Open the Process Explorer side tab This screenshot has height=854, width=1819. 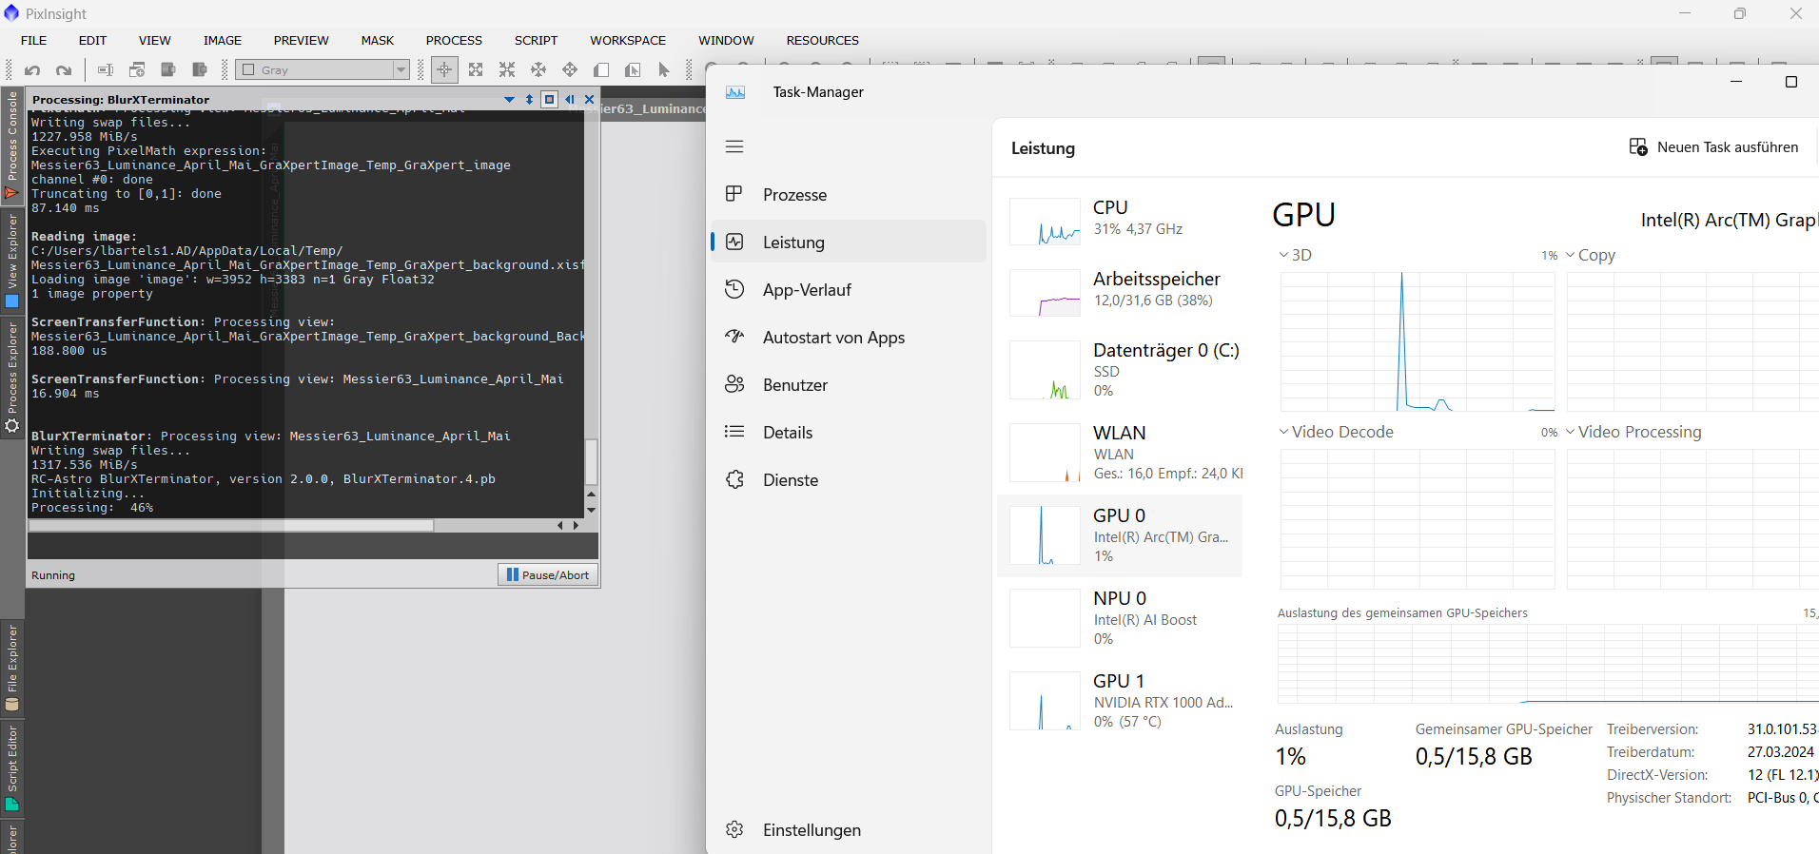click(x=12, y=378)
